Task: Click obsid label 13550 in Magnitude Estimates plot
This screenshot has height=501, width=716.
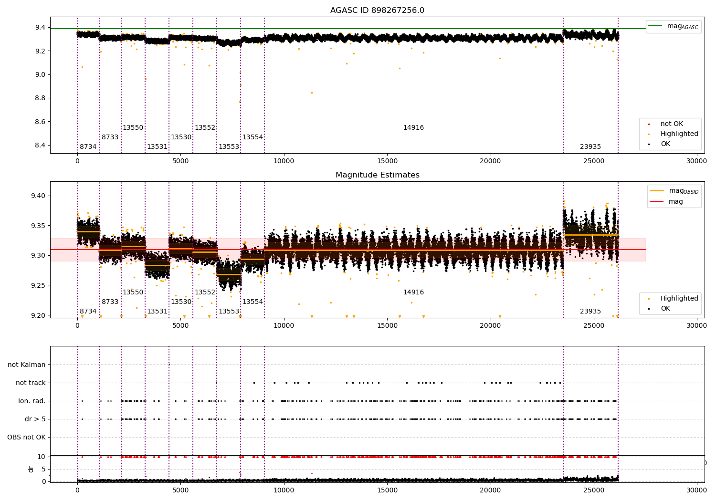Action: [x=133, y=292]
